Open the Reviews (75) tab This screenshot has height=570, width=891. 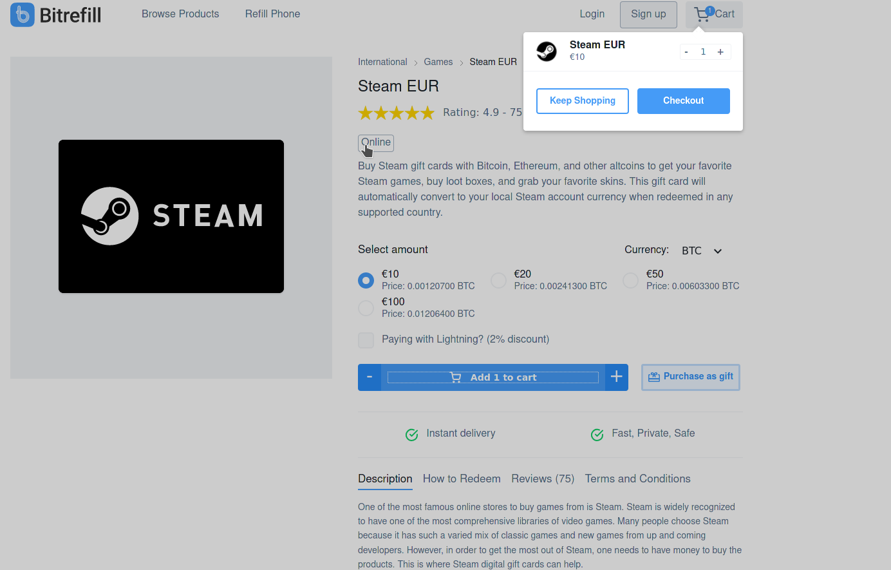[x=543, y=479]
